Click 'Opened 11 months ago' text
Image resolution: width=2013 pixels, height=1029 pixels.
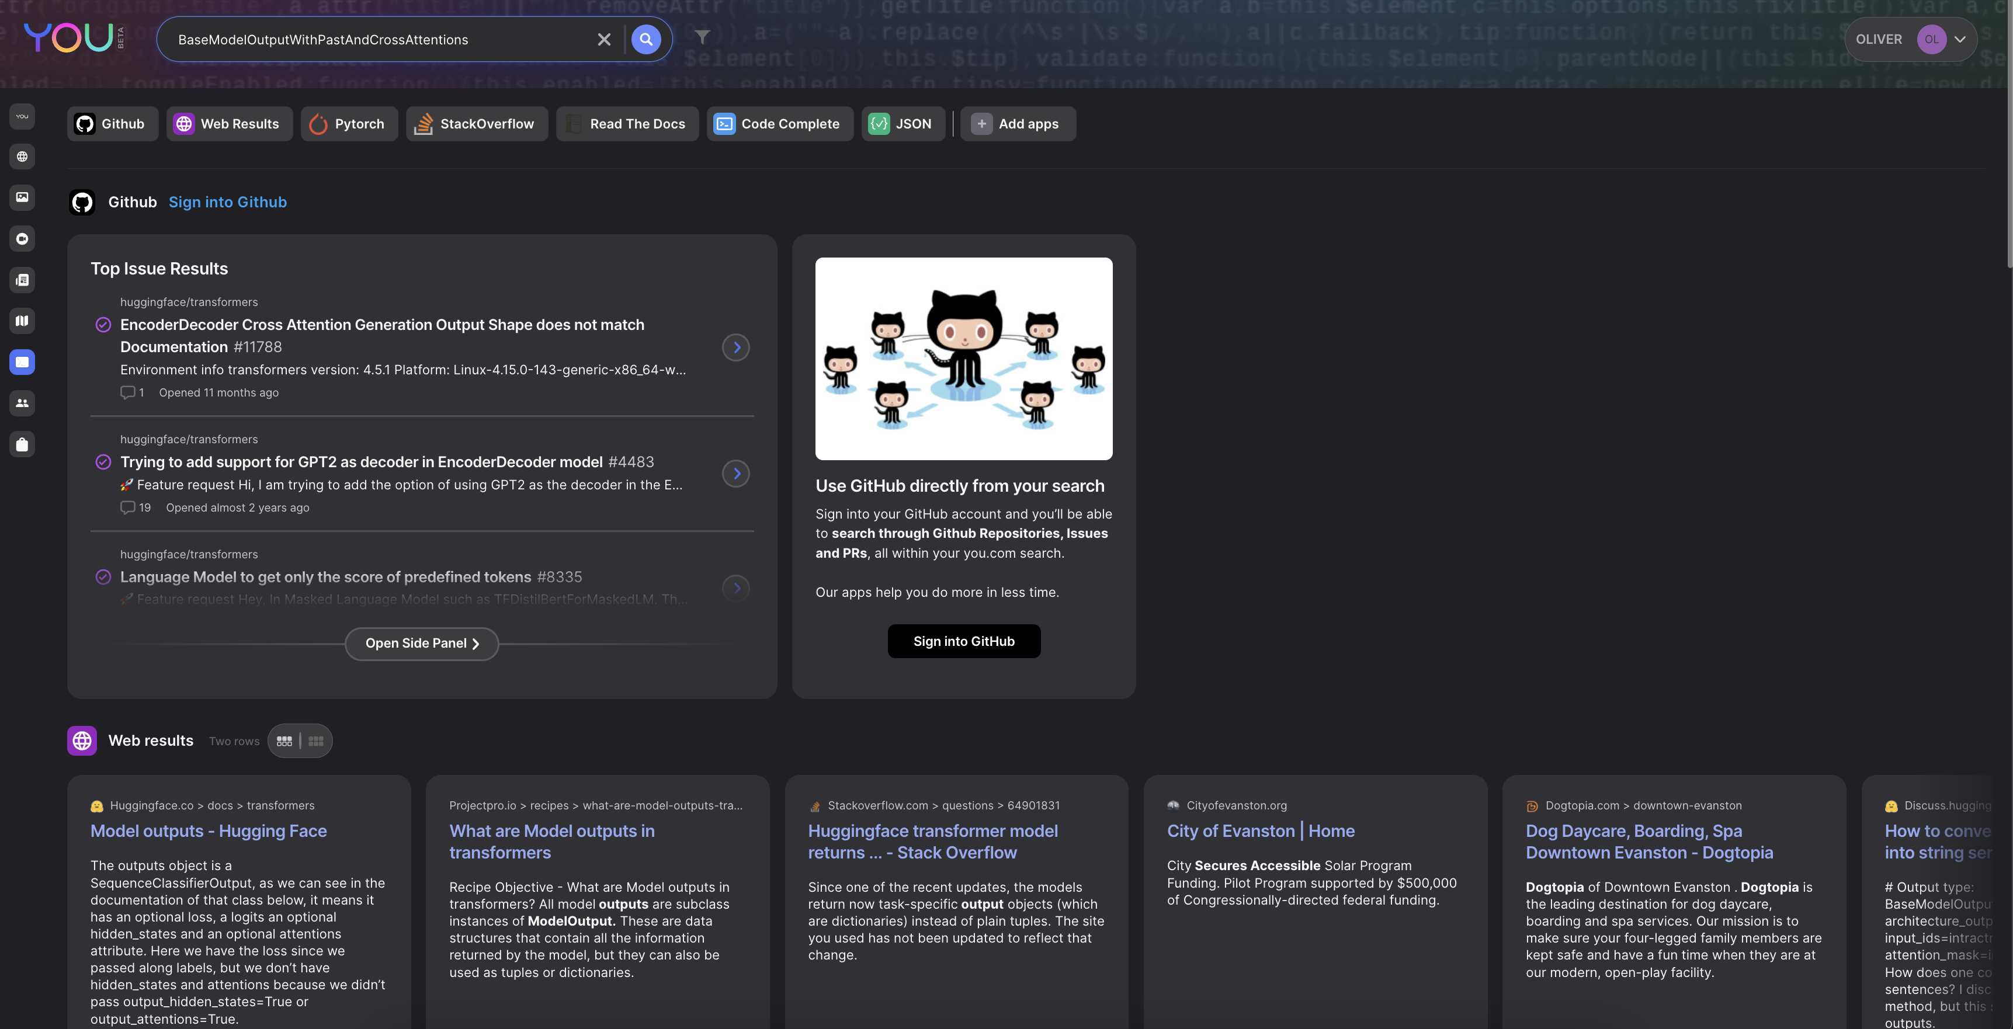tap(219, 392)
